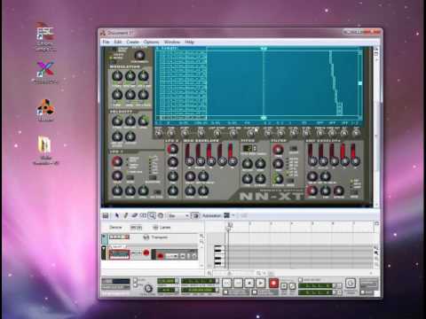This screenshot has width=426, height=319.
Task: Click the Modulation Level knob
Action: click(x=130, y=95)
